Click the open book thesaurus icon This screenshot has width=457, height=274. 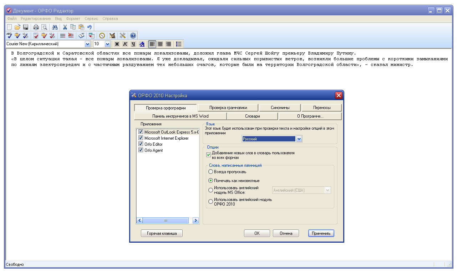pos(81,36)
